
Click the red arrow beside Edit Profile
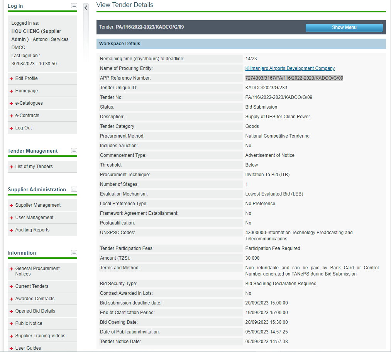coord(11,79)
